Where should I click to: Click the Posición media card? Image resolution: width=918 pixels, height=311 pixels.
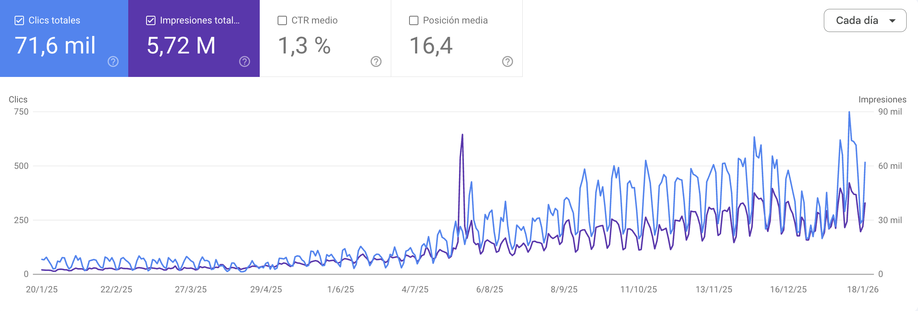(457, 38)
